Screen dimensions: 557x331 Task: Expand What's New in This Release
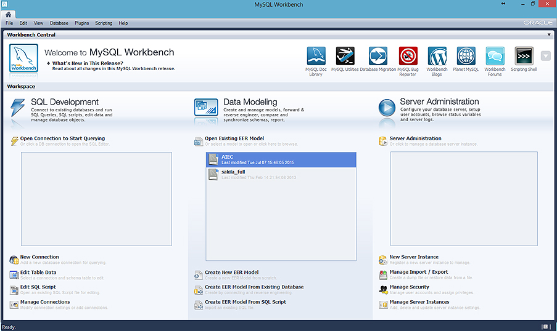(x=87, y=63)
